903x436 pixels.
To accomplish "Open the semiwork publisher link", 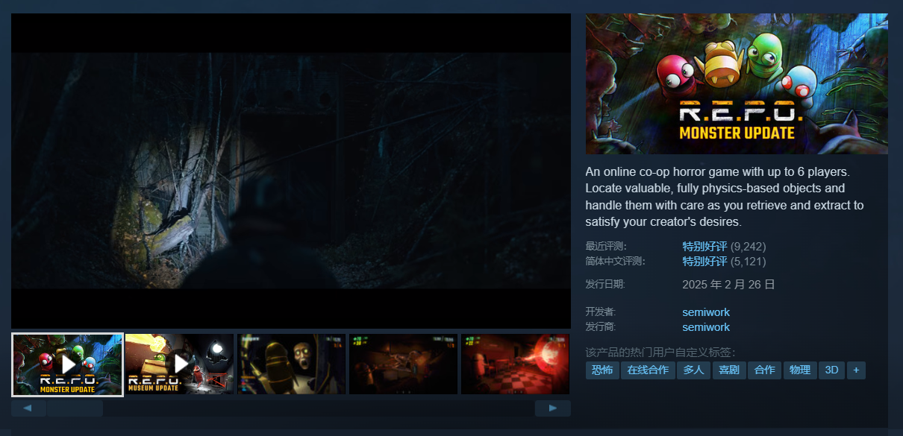I will pyautogui.click(x=706, y=327).
